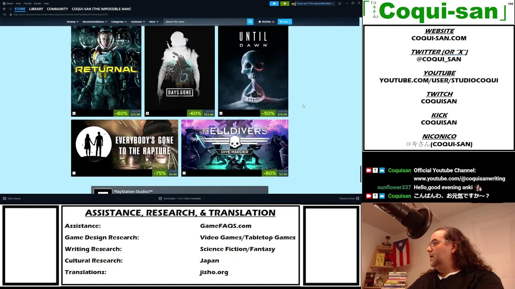The height and width of the screenshot is (289, 515).
Task: Click the Steam forward navigation arrow
Action: [10, 9]
